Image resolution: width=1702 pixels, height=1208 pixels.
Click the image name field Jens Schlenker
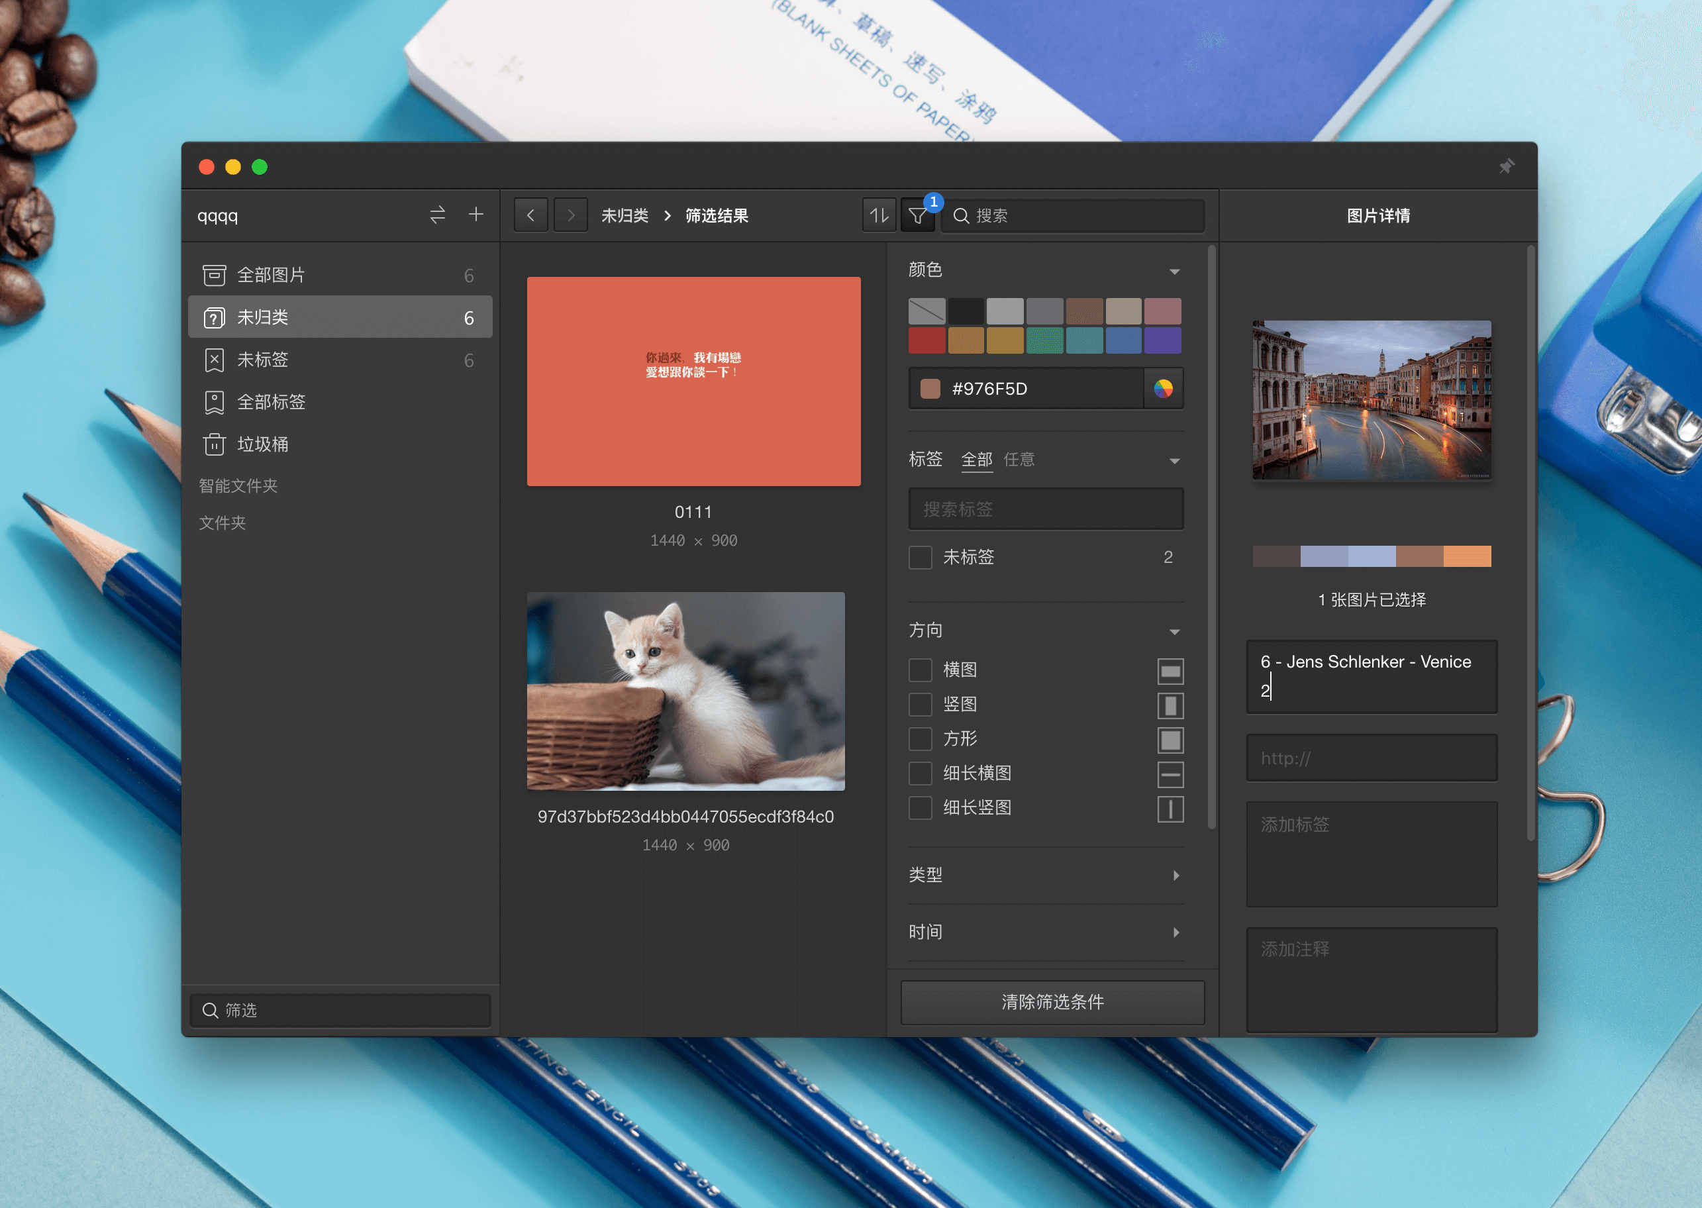tap(1371, 677)
